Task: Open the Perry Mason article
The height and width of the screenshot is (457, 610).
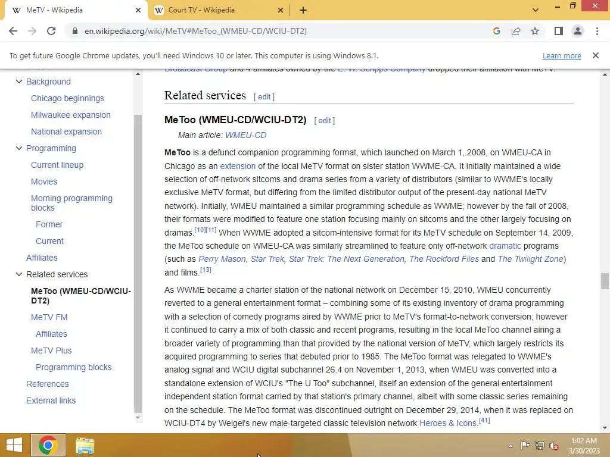Action: 222,259
